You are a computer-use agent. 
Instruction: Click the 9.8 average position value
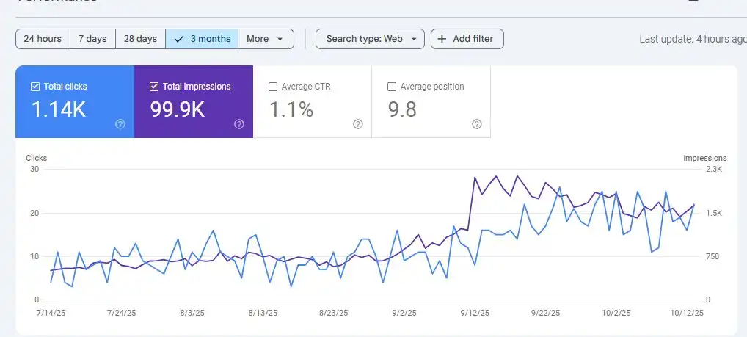pyautogui.click(x=402, y=109)
